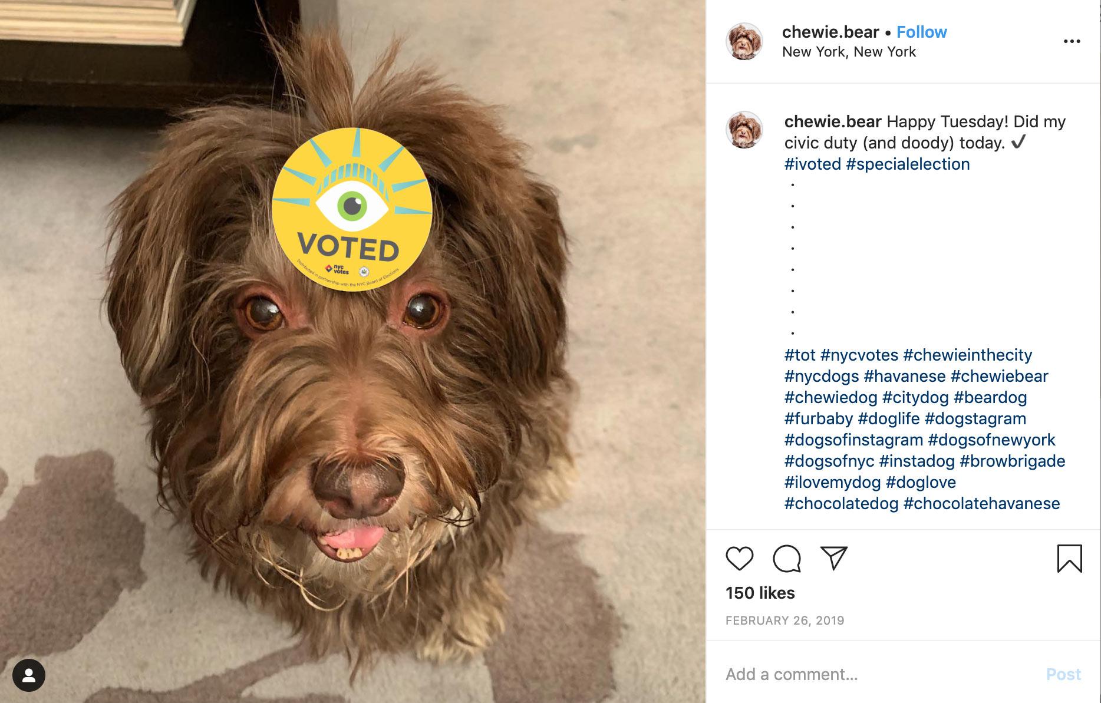
Task: Like the post with the heart icon
Action: click(739, 558)
